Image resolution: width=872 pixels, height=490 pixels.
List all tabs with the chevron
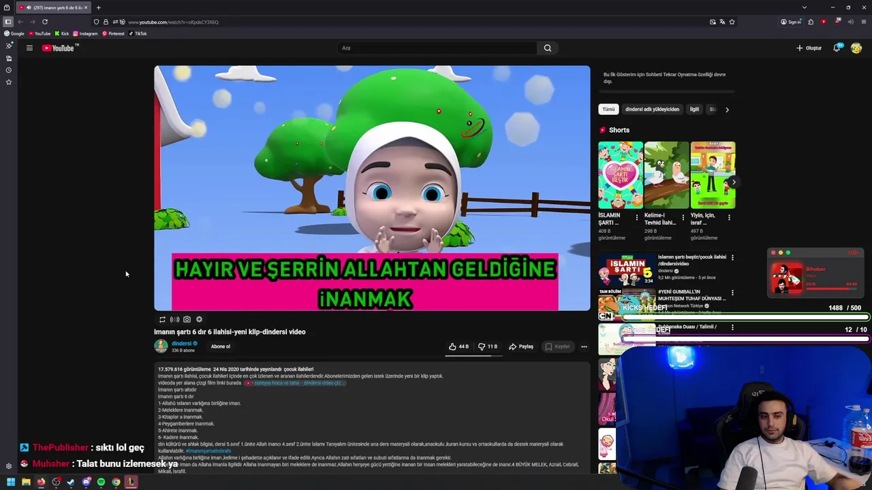pos(804,7)
